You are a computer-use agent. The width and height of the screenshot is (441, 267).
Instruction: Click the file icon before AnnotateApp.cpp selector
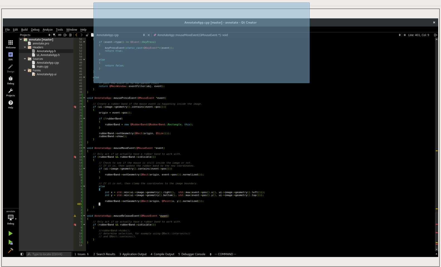pos(92,35)
